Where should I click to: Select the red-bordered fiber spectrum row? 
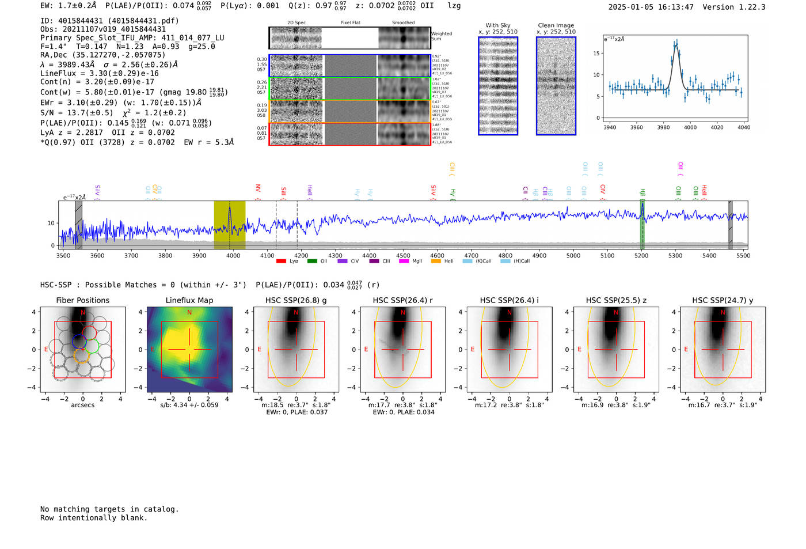(349, 134)
